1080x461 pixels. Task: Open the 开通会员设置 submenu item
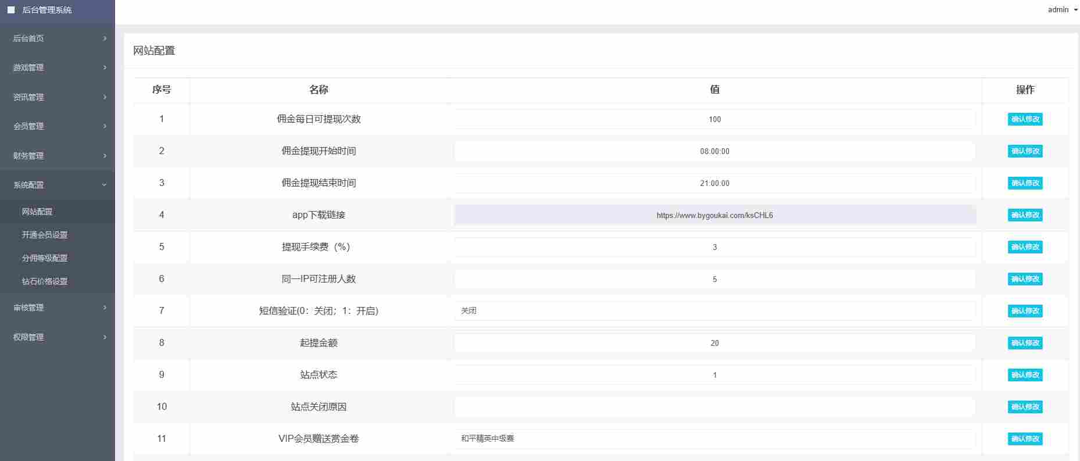pos(45,235)
